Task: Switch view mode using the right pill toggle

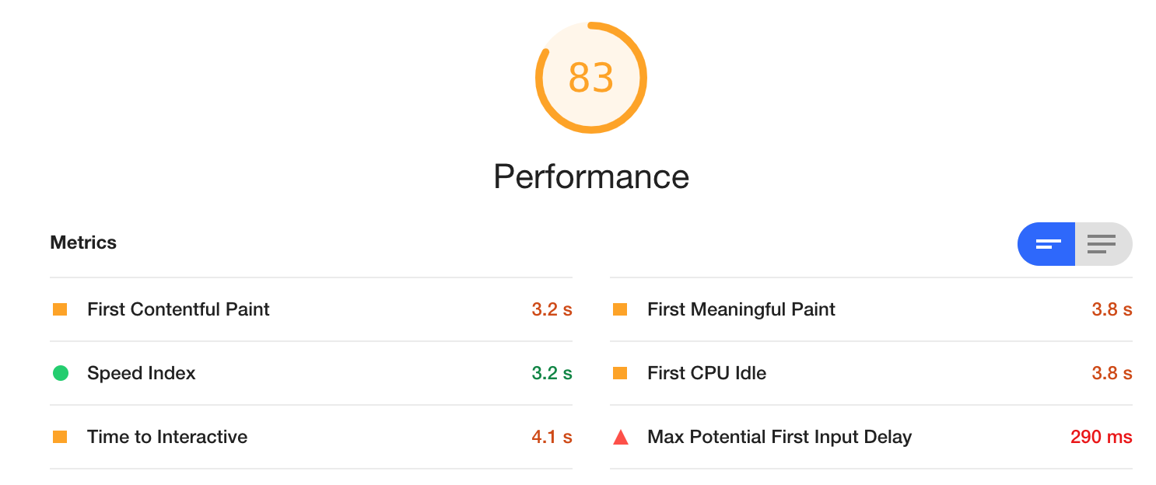Action: (1102, 244)
